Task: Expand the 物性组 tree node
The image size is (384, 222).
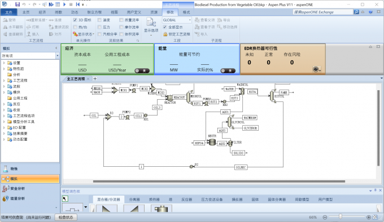Action: pos(4,69)
